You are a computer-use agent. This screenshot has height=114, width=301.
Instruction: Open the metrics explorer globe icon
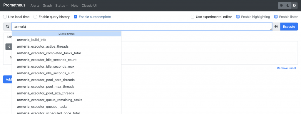[x=276, y=27]
